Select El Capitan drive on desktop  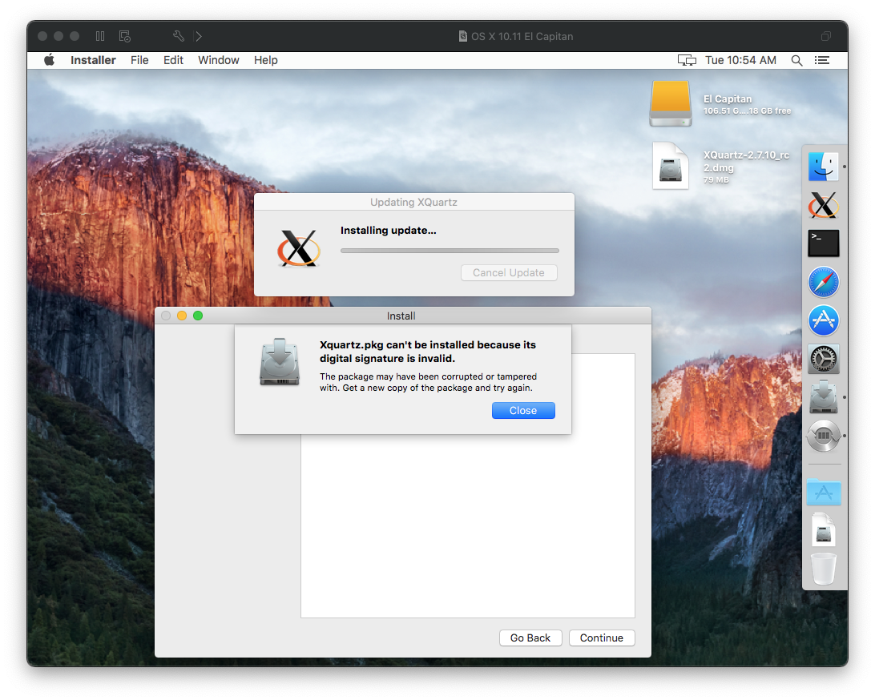click(670, 104)
